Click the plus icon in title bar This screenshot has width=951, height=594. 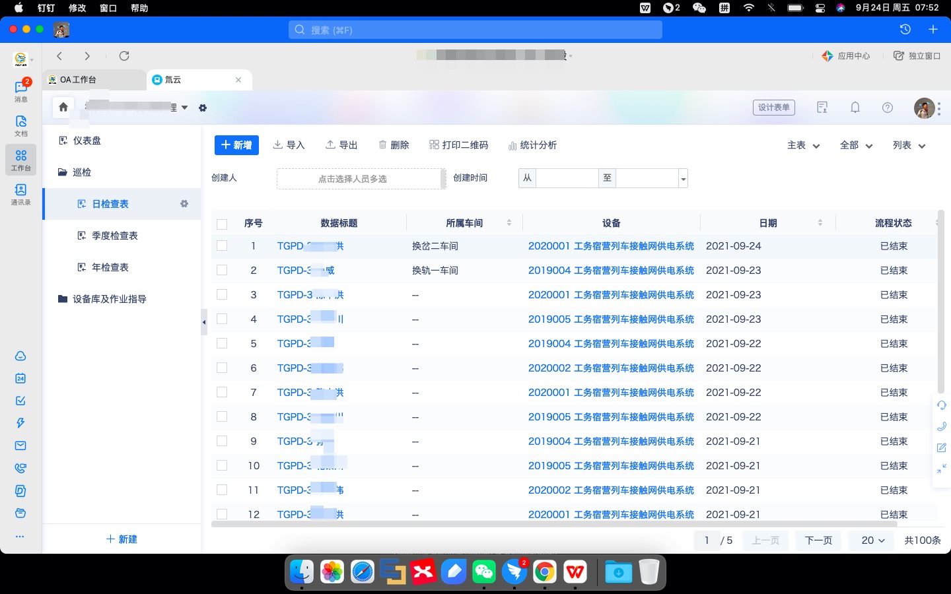933,30
